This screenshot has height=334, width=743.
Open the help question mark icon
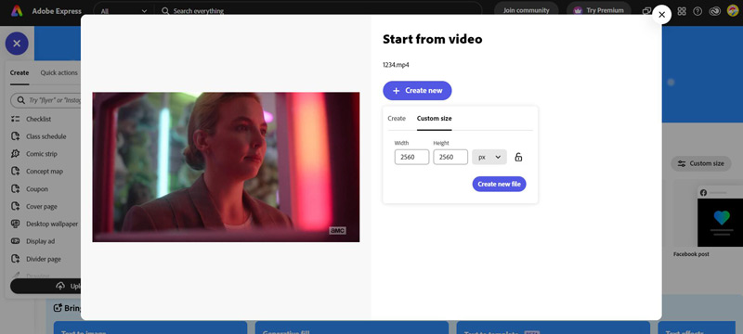tap(697, 11)
